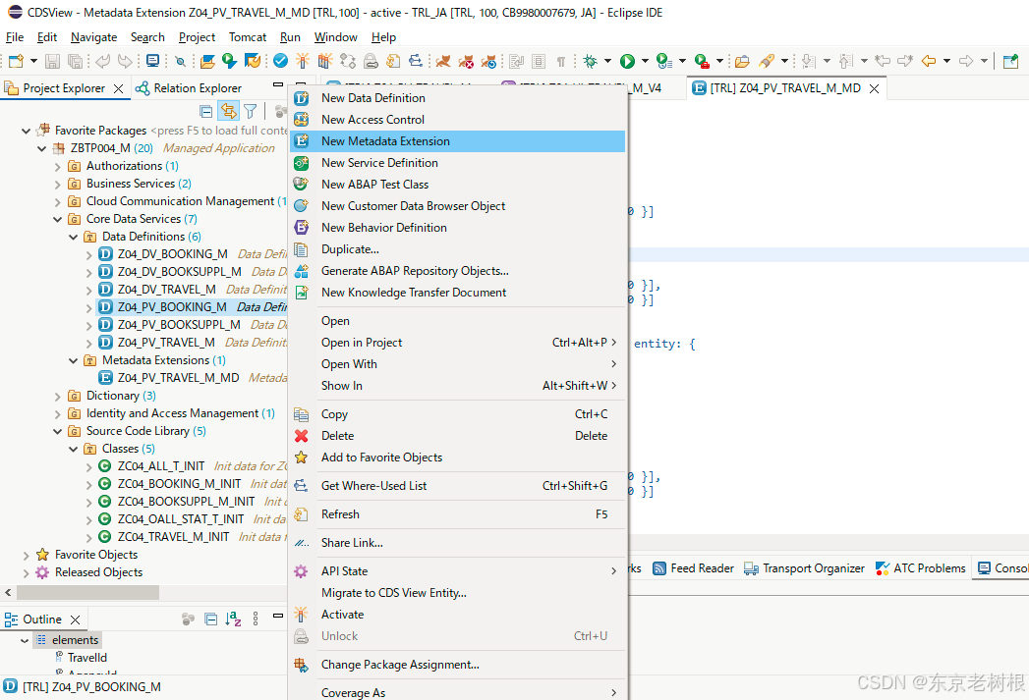This screenshot has width=1029, height=700.
Task: Minimize the Outline view panel
Action: (278, 616)
